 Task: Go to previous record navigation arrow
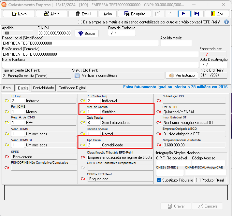[x=170, y=14]
